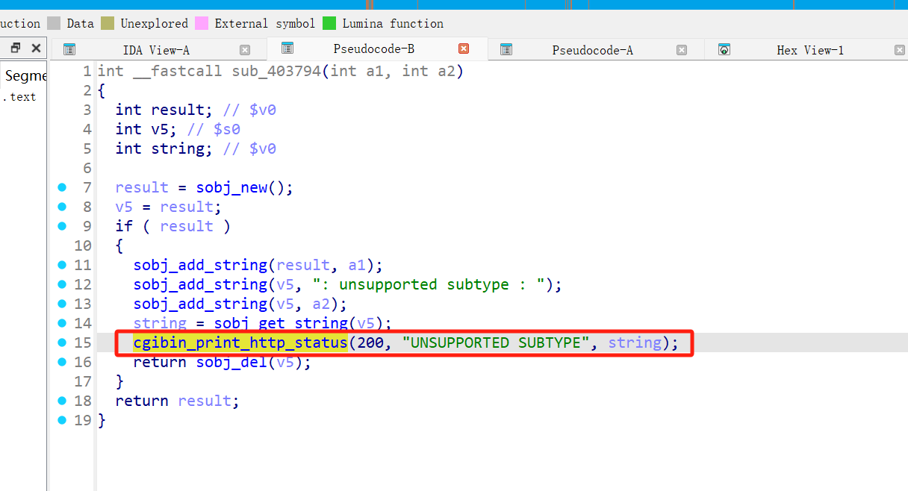908x491 pixels.
Task: Click "External symbol" legend label
Action: (x=265, y=23)
